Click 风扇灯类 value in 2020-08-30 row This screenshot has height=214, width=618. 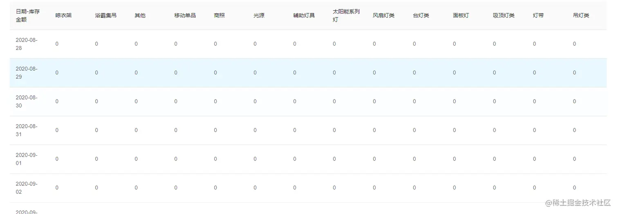(x=374, y=101)
